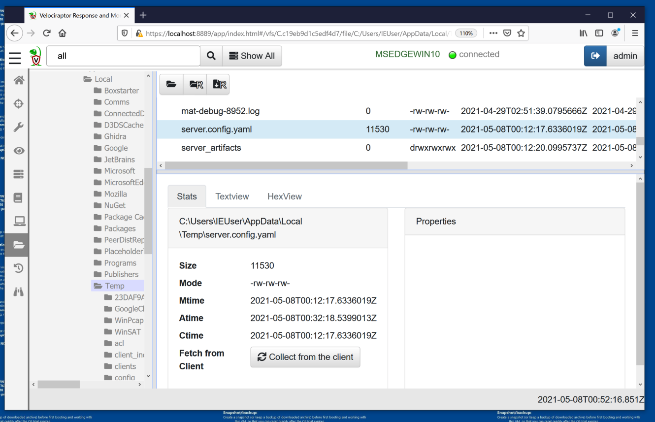The image size is (655, 422).
Task: Select the Virtual Filesystem folder icon in sidebar
Action: point(19,245)
